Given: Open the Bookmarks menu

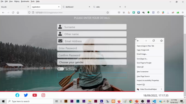Looking at the screenshot, I should (x=25, y=1).
